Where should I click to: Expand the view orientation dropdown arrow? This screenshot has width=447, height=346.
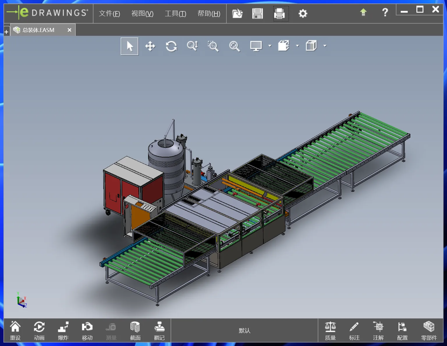[297, 46]
